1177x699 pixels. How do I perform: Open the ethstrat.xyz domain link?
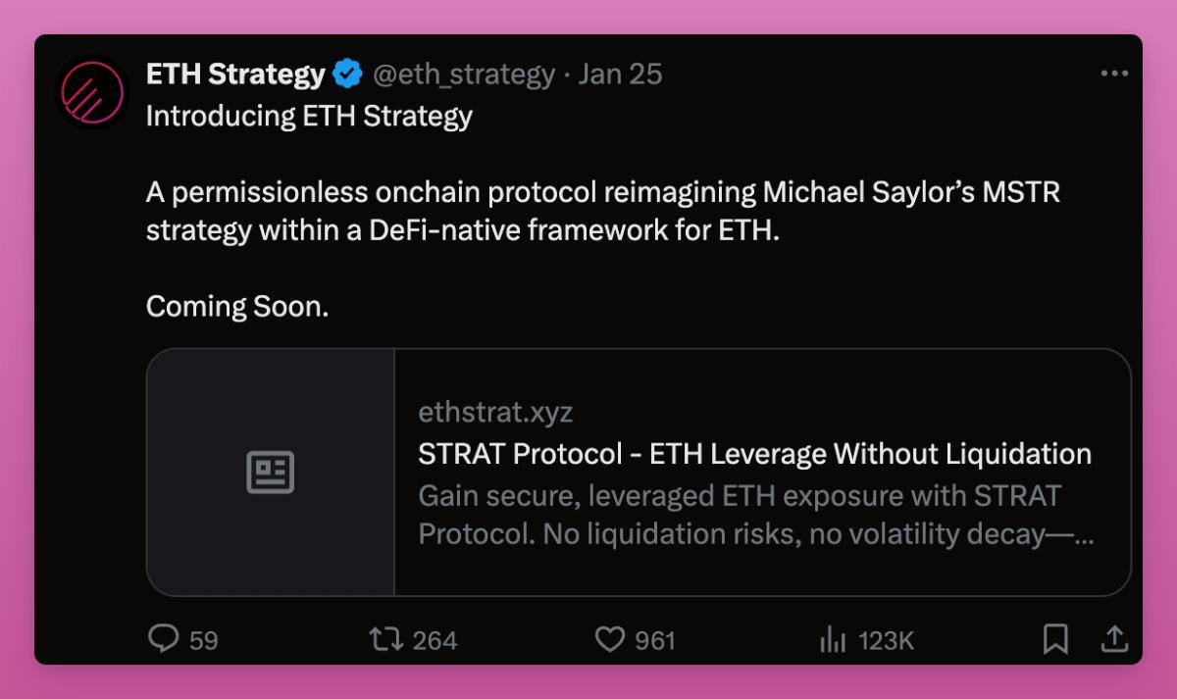pos(495,413)
